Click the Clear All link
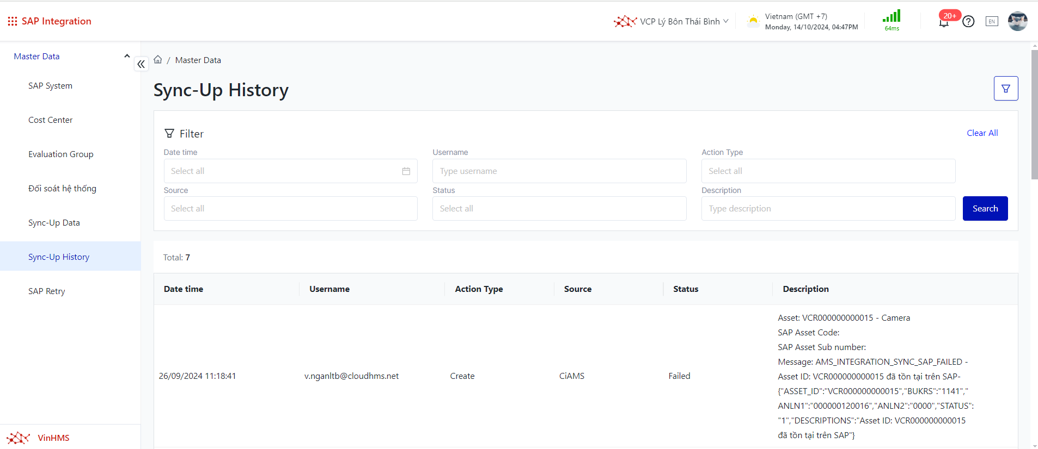Screen dimensions: 1038x449 (982, 133)
